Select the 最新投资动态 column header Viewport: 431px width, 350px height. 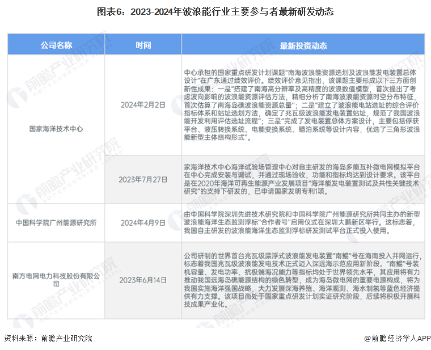(x=303, y=45)
